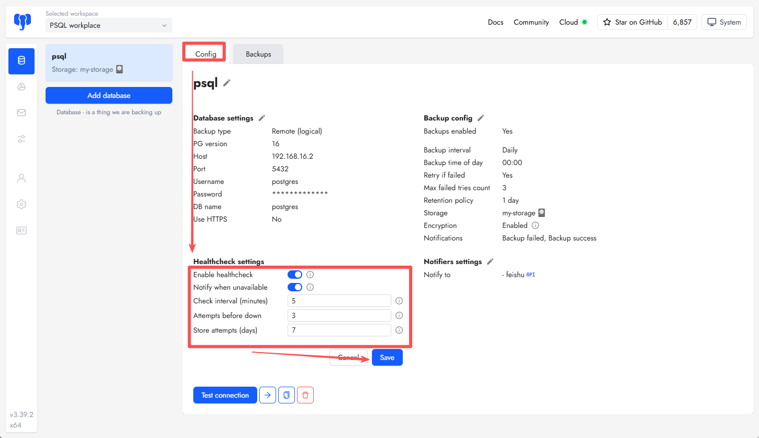The width and height of the screenshot is (759, 438).
Task: Click the Host value 192.168.16.2
Action: click(292, 156)
